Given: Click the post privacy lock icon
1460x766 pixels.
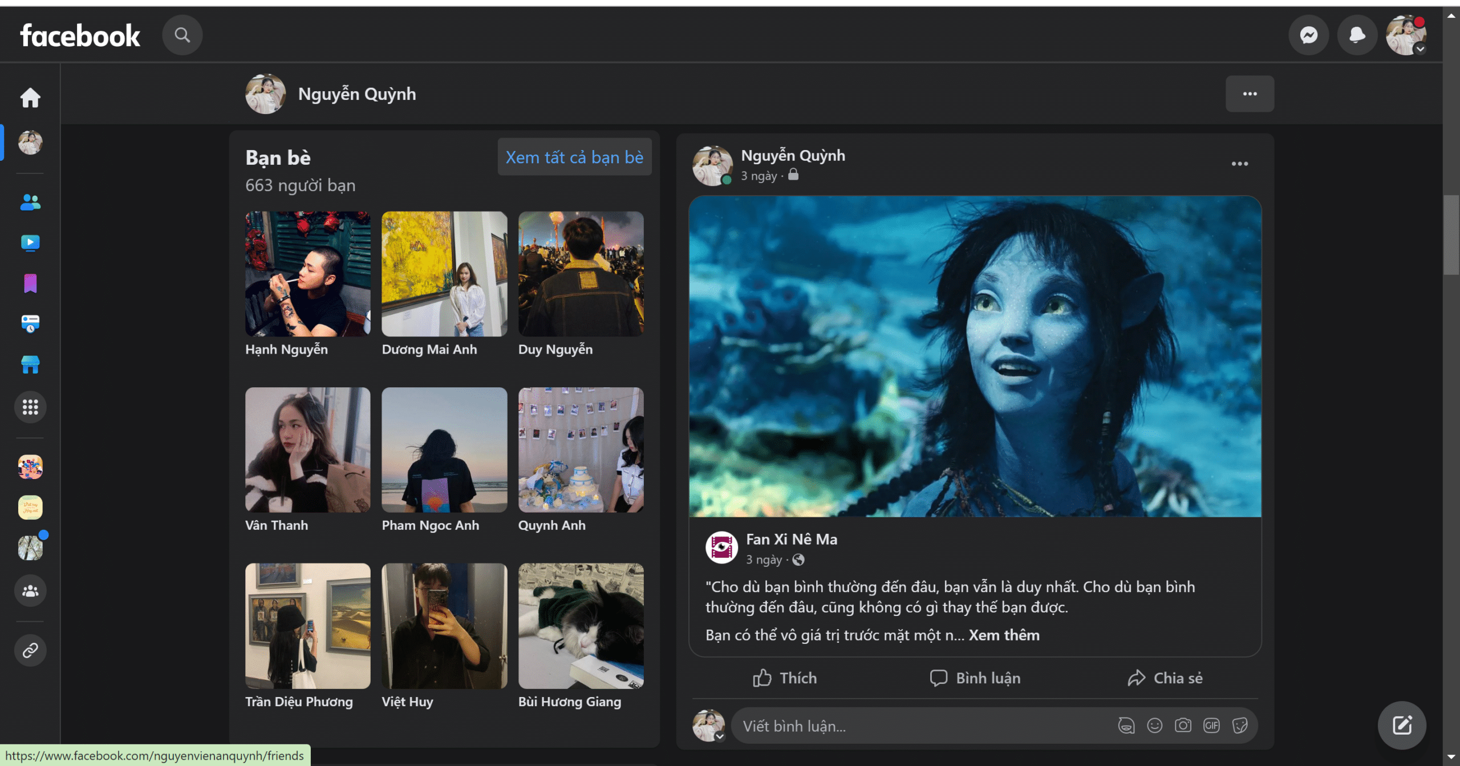Looking at the screenshot, I should coord(793,175).
